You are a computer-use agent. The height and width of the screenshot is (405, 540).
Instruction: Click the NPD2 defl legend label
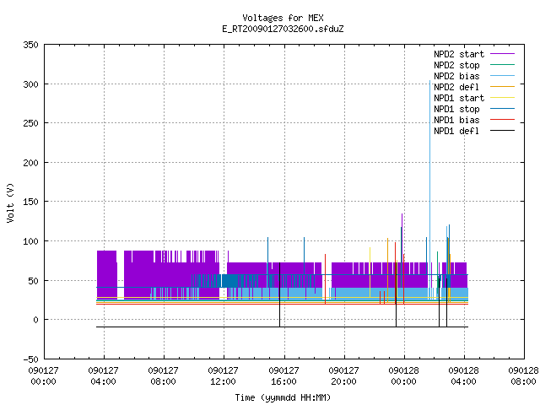pos(456,87)
